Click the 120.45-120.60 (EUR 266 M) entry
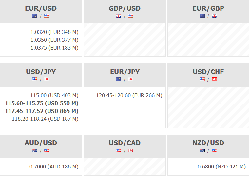The image size is (250, 176). click(129, 95)
